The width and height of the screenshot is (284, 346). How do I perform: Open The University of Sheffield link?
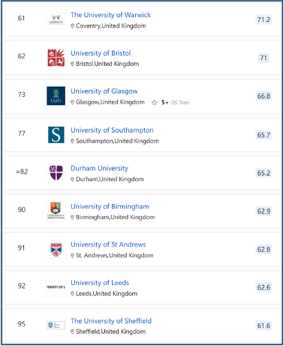coord(111,321)
